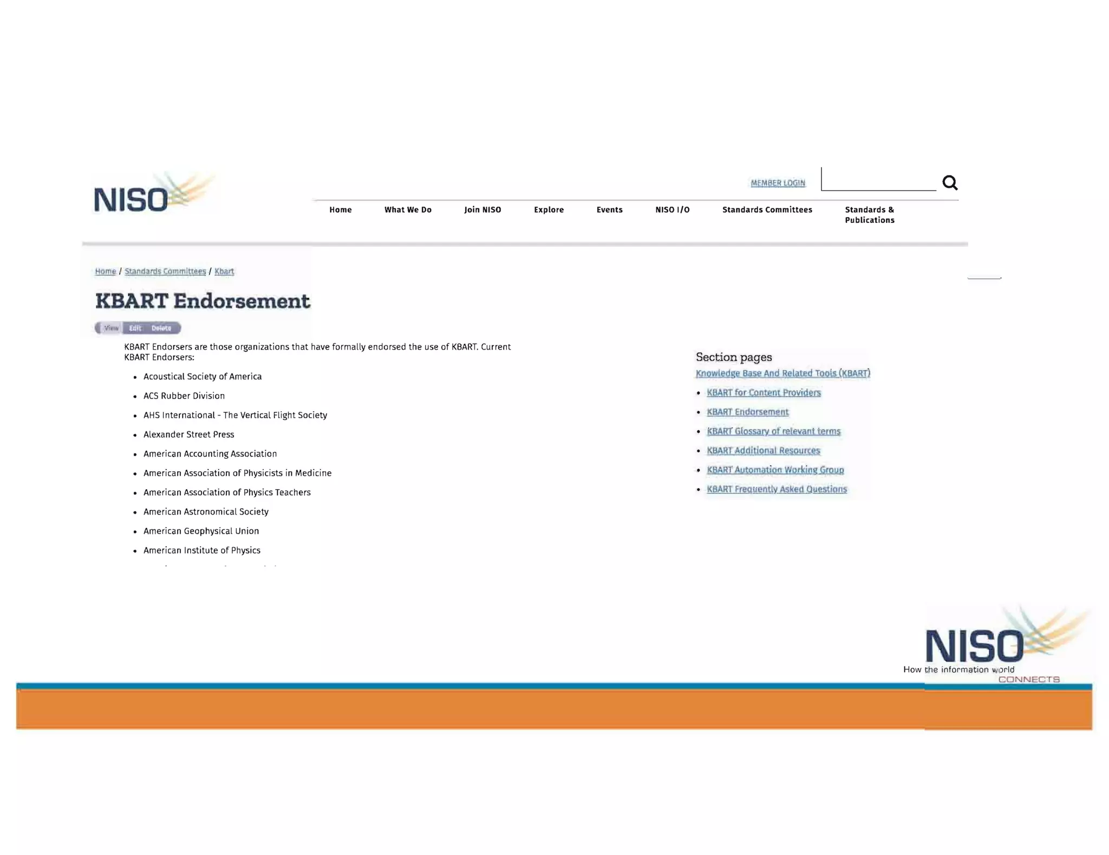Click the search input field

click(x=878, y=181)
